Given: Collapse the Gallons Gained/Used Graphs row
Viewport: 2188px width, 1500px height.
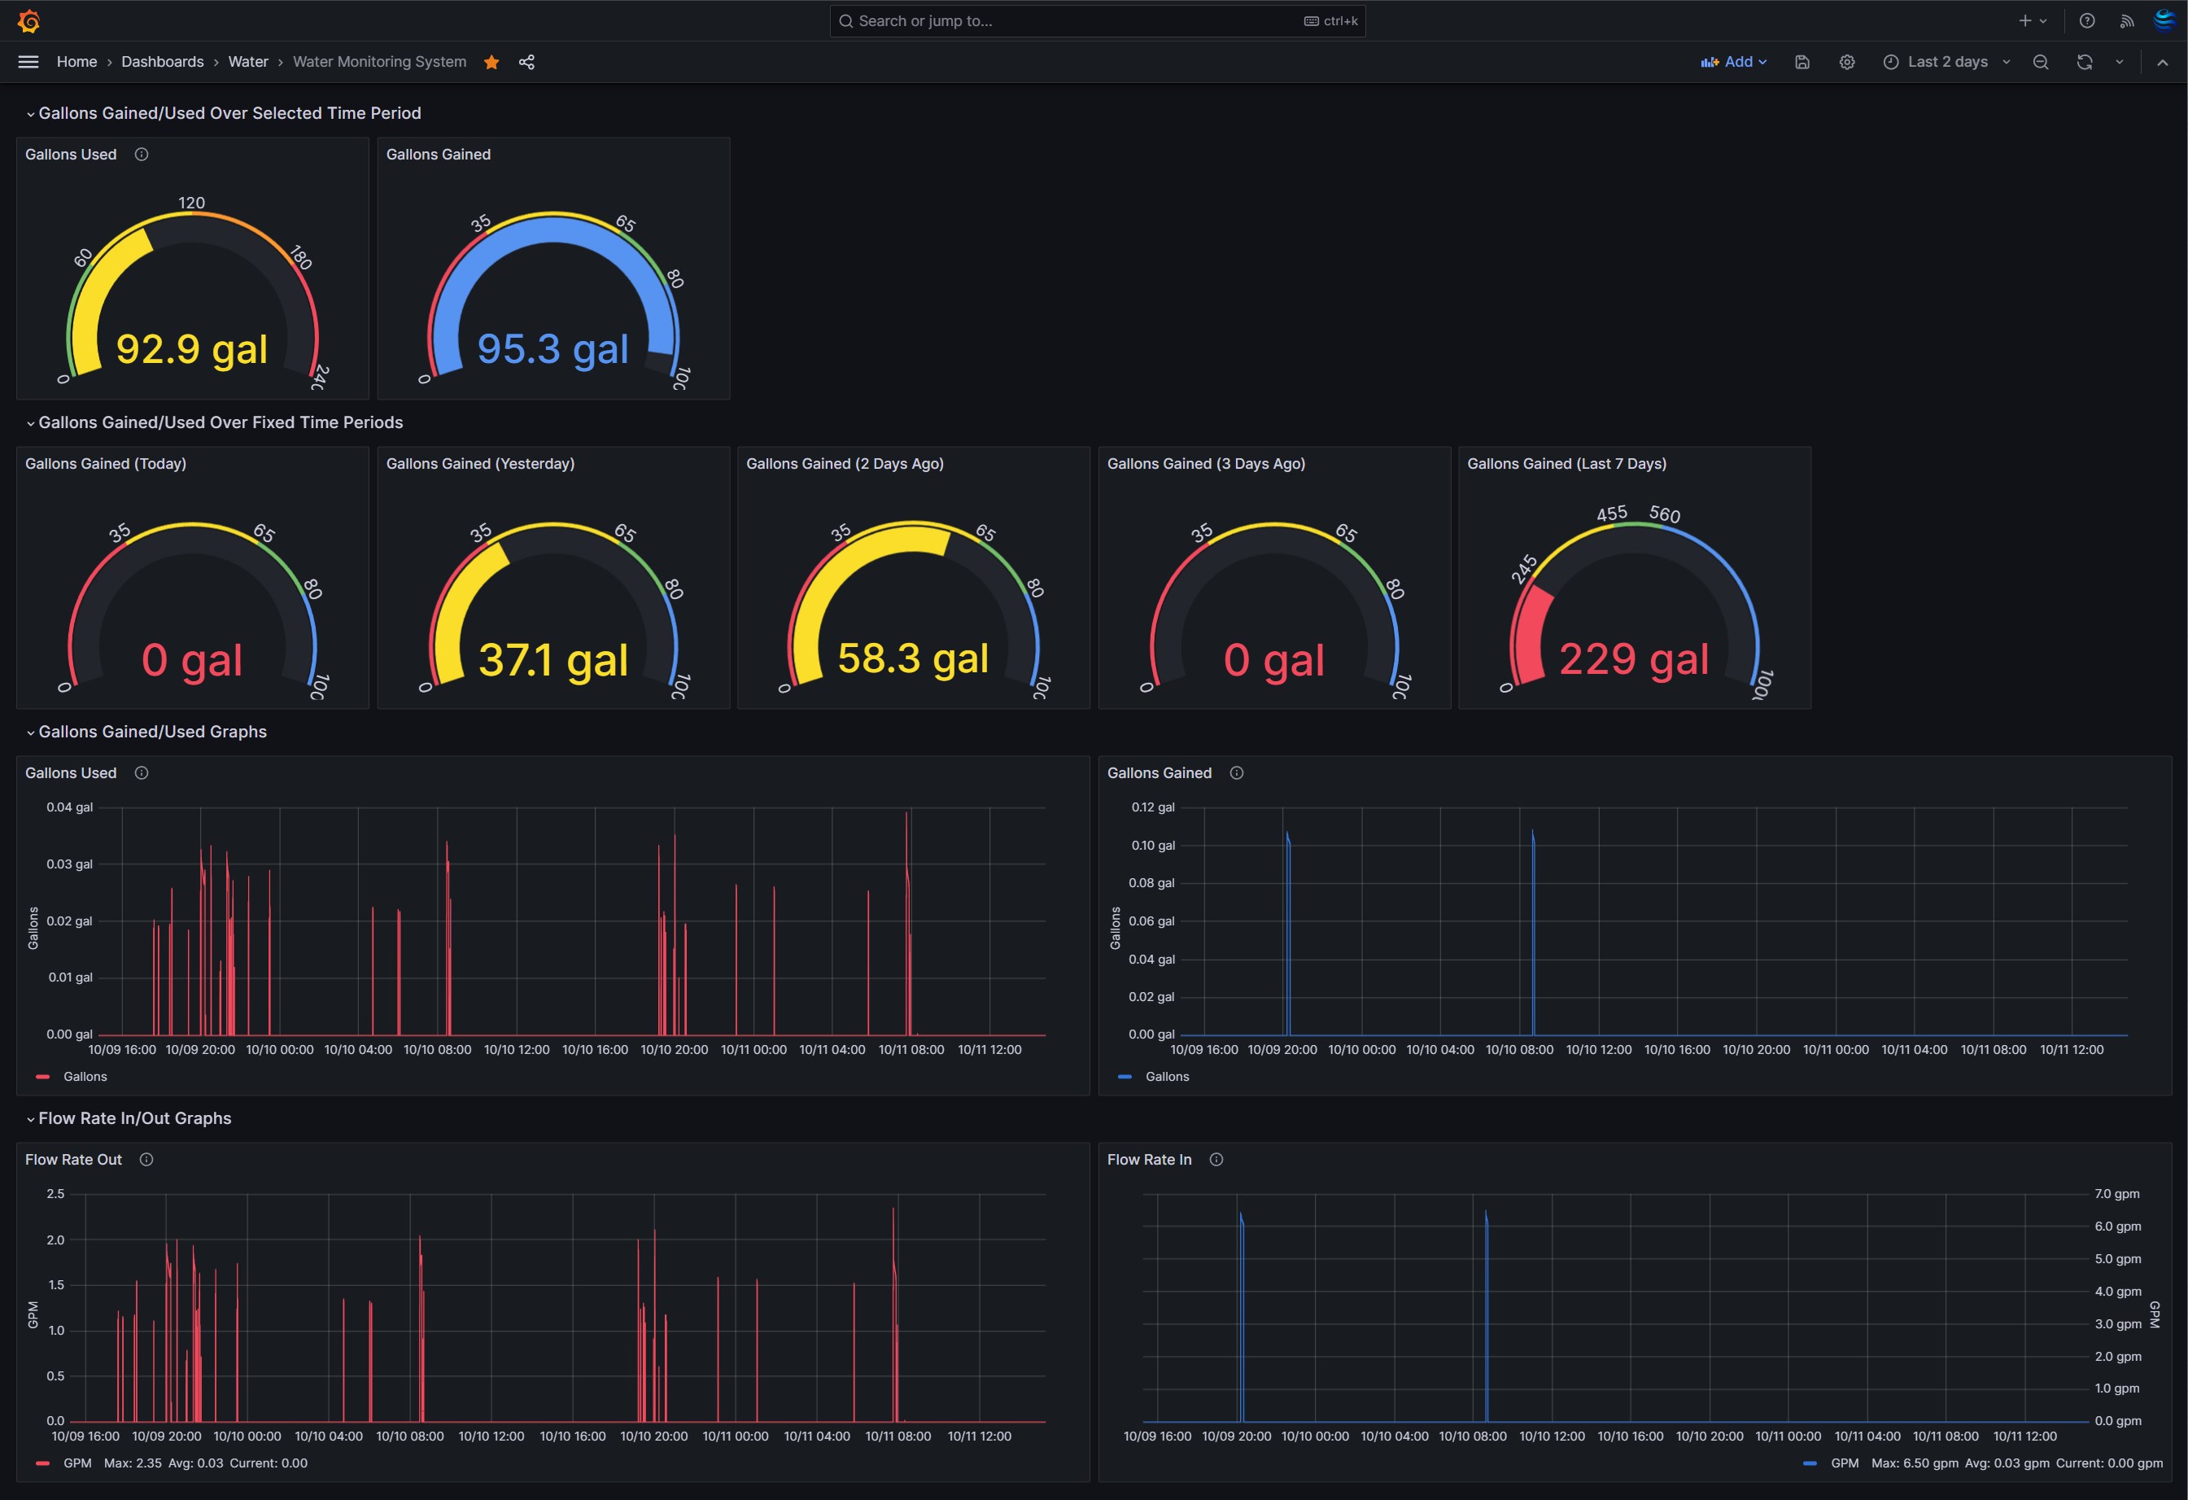Looking at the screenshot, I should click(x=151, y=732).
